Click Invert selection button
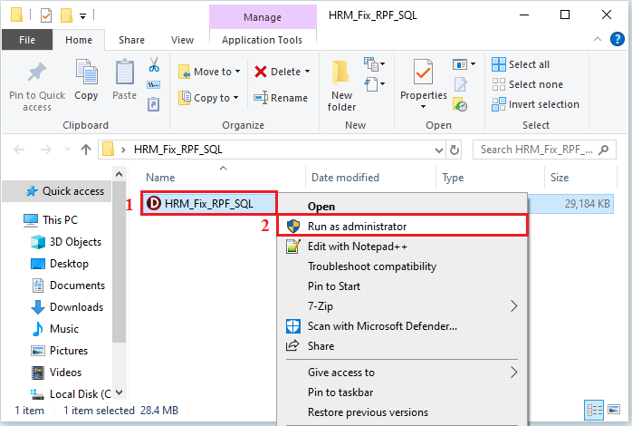The image size is (632, 426). pos(535,104)
